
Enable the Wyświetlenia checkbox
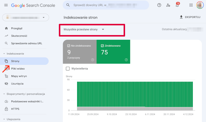pyautogui.click(x=68, y=69)
